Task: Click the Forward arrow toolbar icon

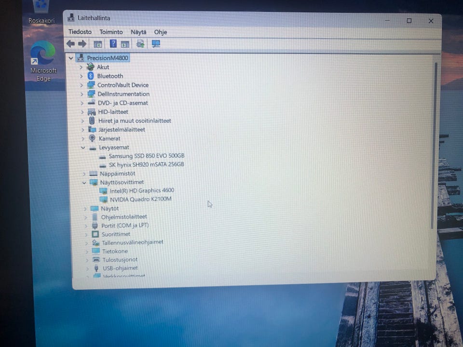Action: 82,44
